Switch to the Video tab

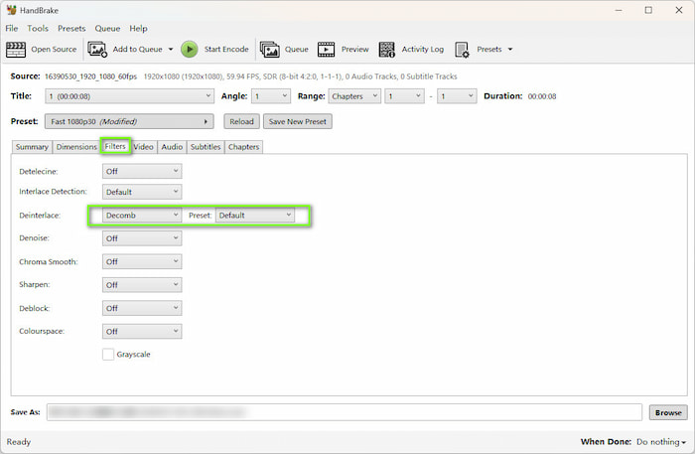click(144, 147)
